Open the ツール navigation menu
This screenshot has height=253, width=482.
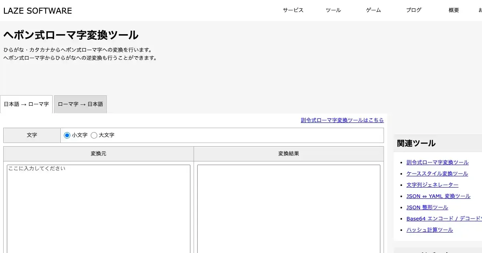(333, 10)
